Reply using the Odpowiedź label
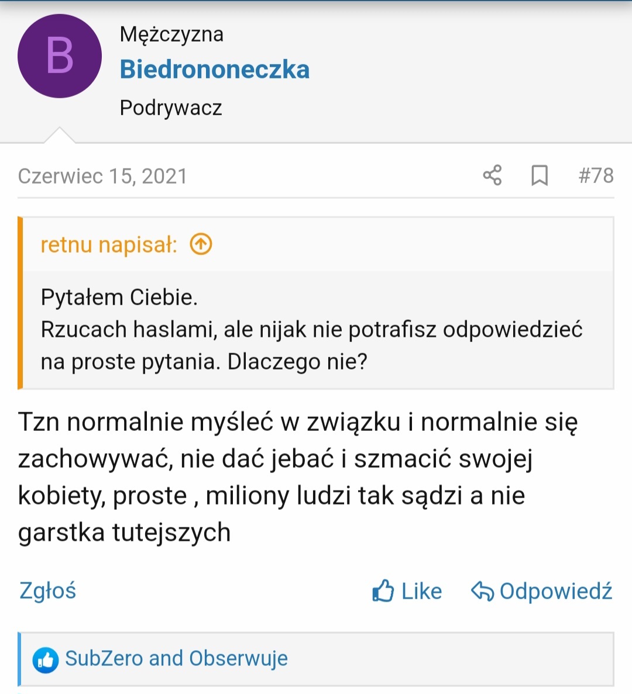 pyautogui.click(x=556, y=591)
